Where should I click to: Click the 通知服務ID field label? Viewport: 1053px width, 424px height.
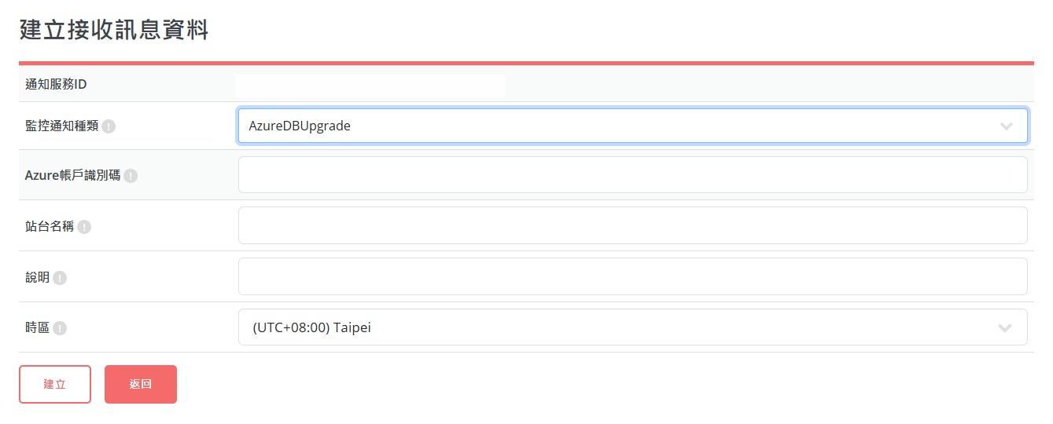(56, 84)
